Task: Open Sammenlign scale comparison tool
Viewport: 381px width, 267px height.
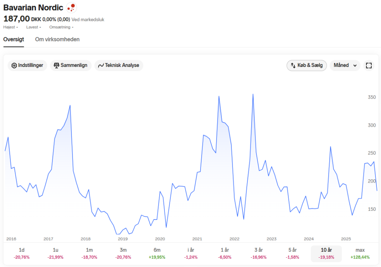Action: (x=70, y=65)
